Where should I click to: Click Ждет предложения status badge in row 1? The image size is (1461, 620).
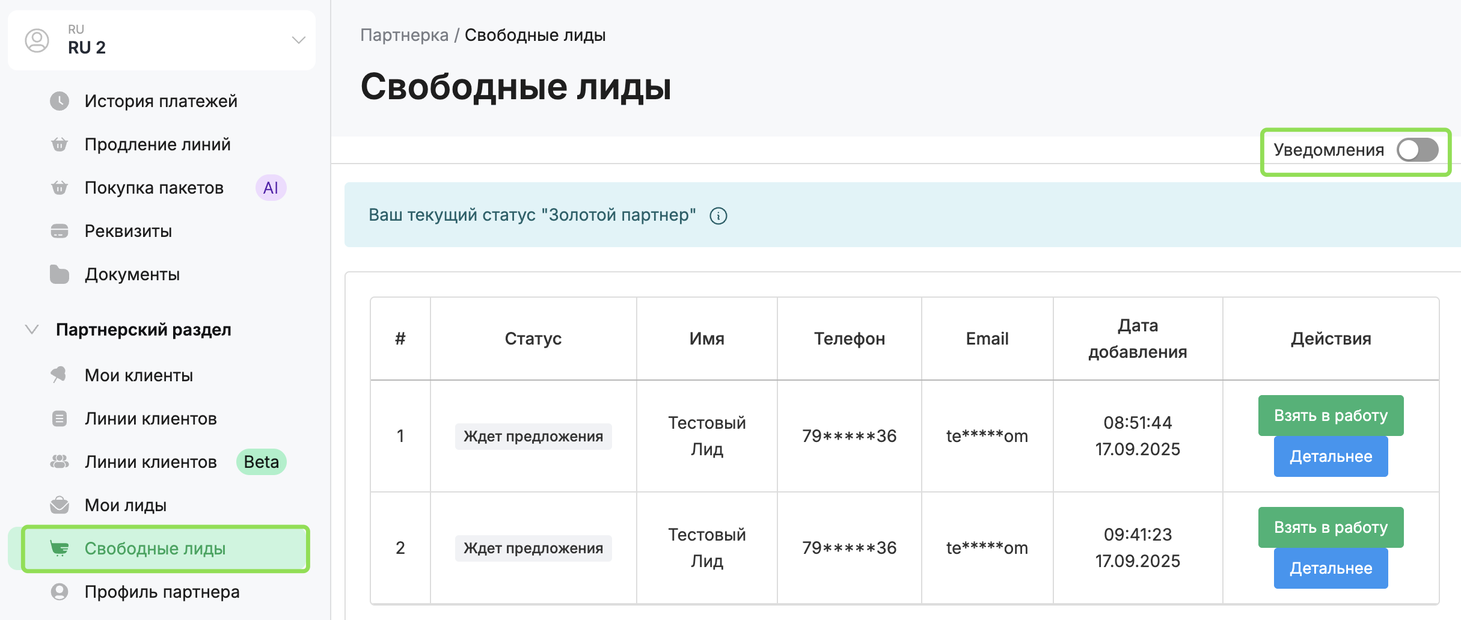pyautogui.click(x=533, y=436)
